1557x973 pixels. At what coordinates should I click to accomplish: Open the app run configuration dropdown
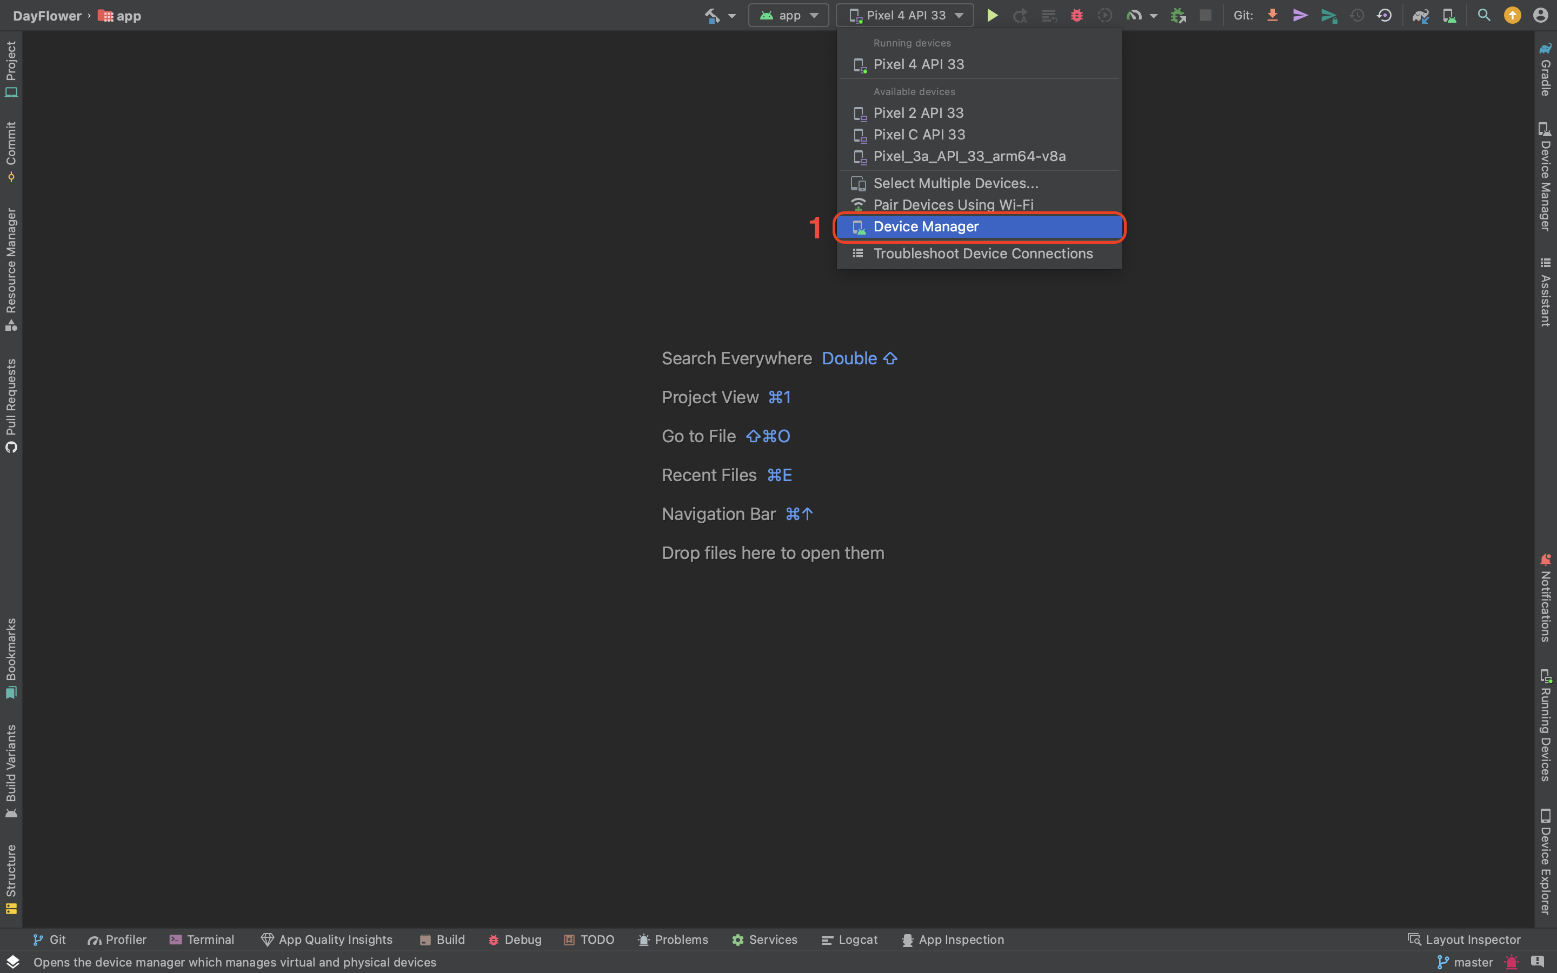tap(789, 16)
